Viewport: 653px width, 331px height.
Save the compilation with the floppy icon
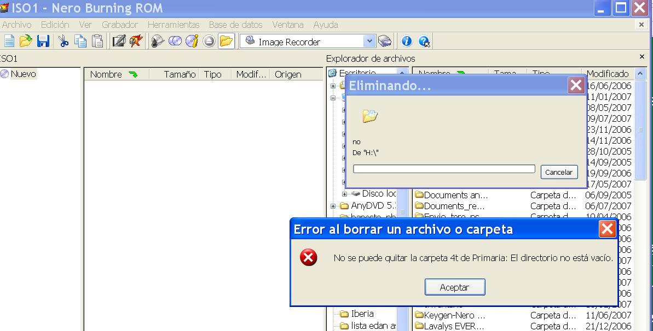(43, 41)
